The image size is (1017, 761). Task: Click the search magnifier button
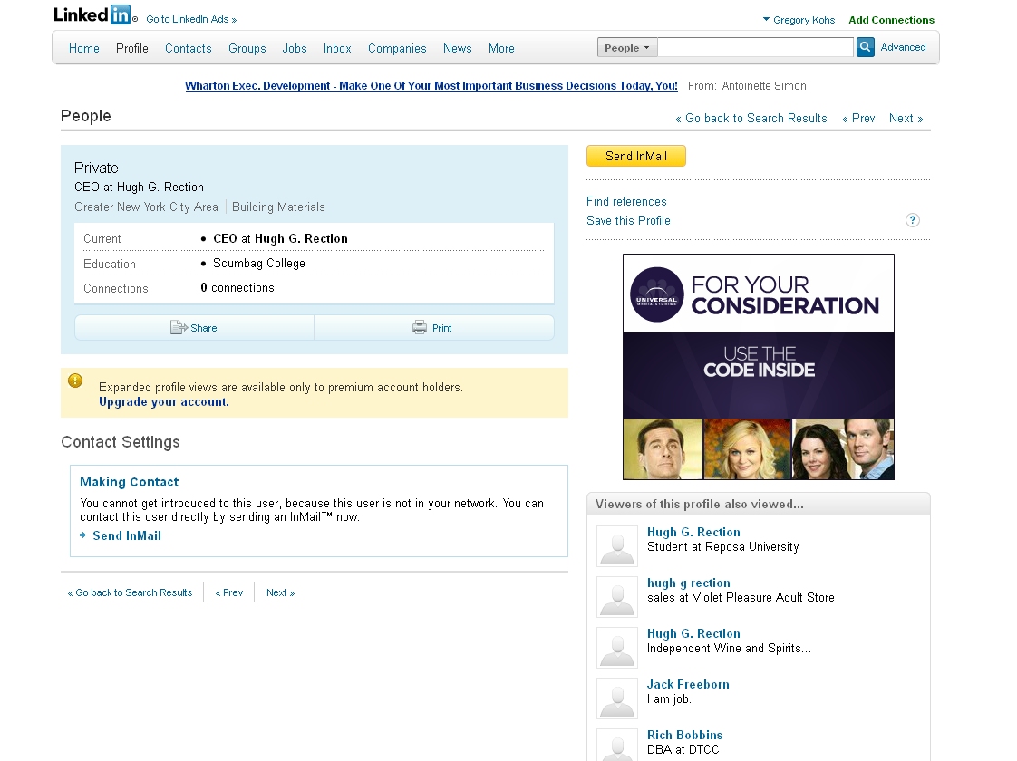pos(866,47)
